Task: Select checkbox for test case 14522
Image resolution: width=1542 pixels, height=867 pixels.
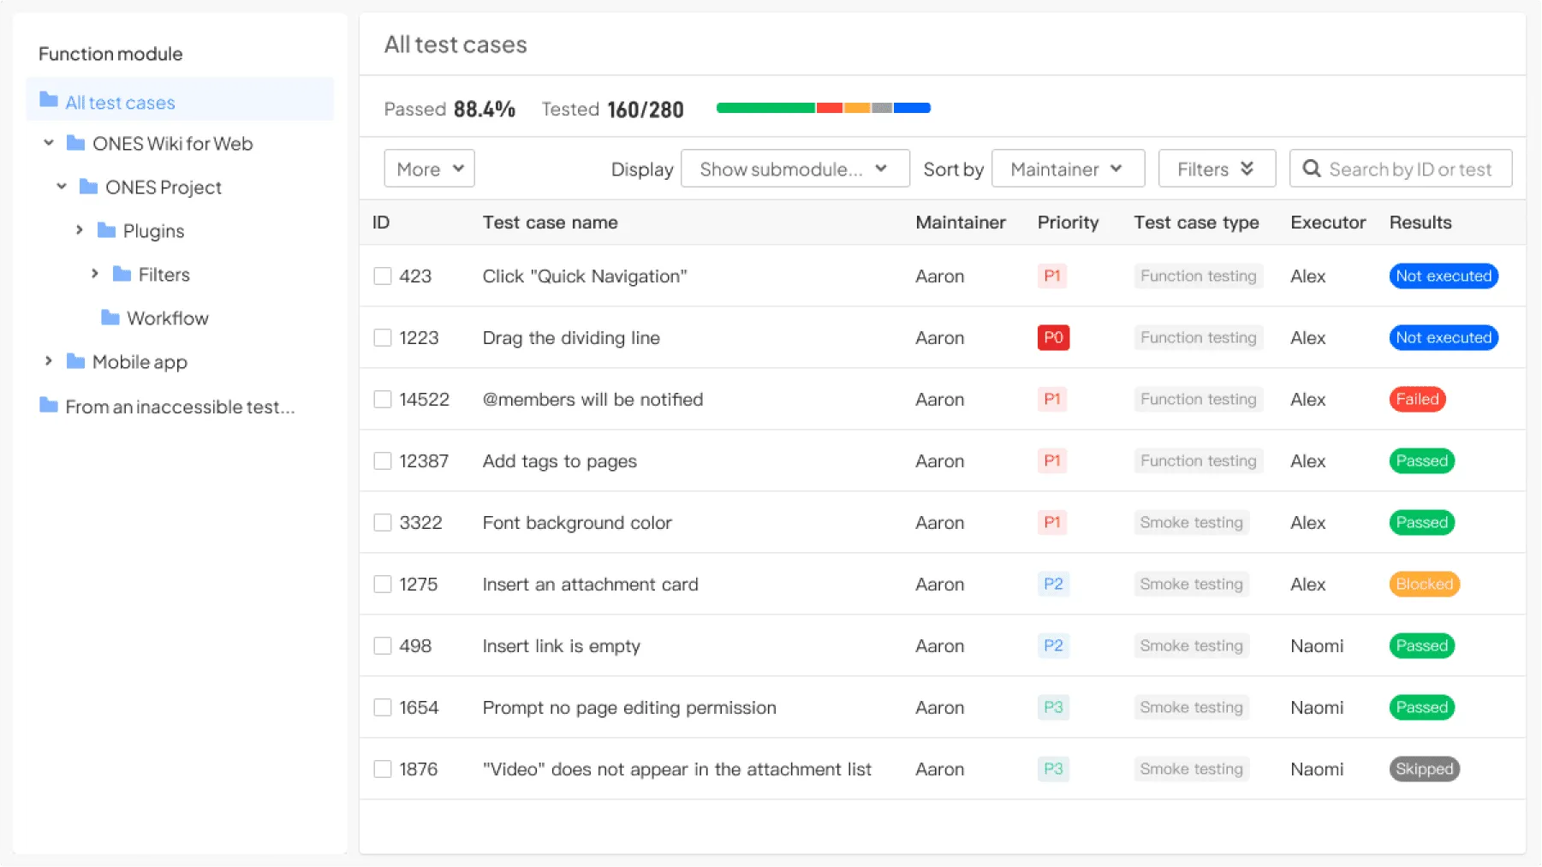Action: coord(383,399)
